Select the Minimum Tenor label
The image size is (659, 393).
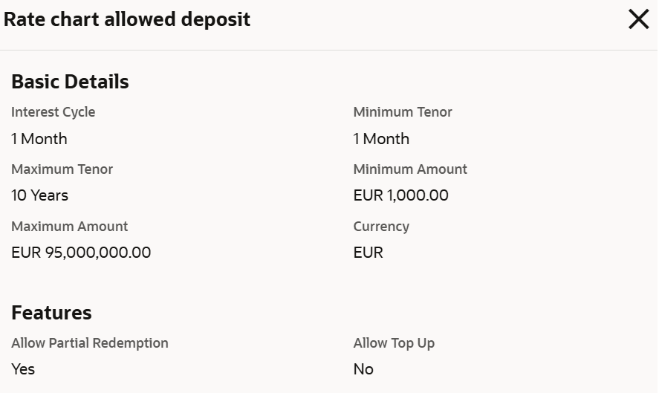pyautogui.click(x=403, y=112)
